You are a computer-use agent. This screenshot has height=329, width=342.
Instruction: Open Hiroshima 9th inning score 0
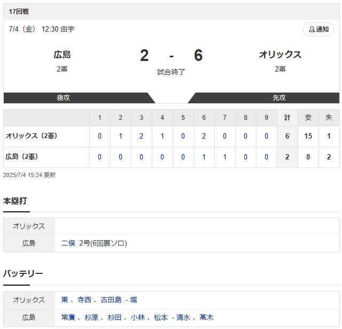tap(266, 157)
